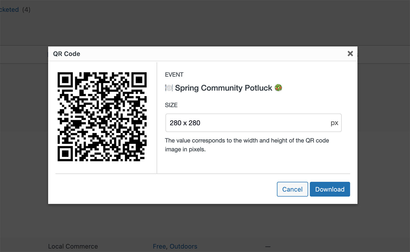Click the salad emoji after Potluck
Image resolution: width=410 pixels, height=252 pixels.
click(278, 88)
